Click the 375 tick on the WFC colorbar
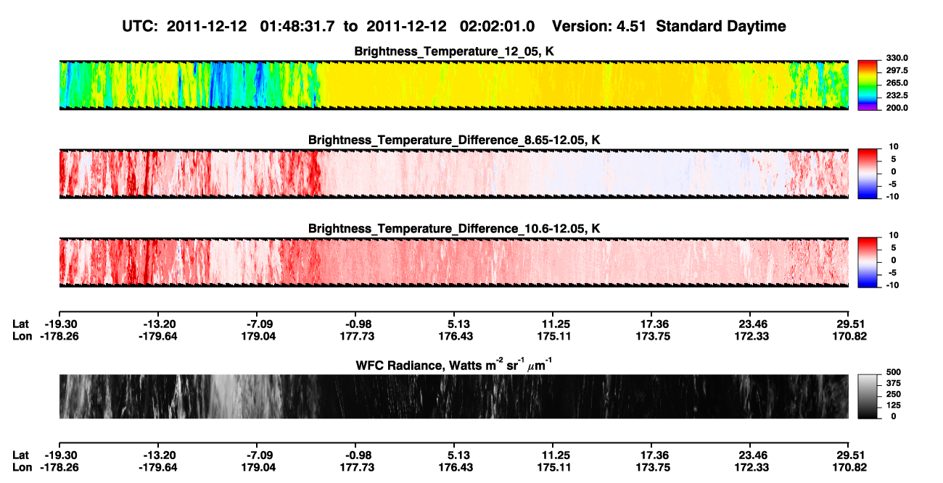The image size is (943, 483). tap(895, 383)
